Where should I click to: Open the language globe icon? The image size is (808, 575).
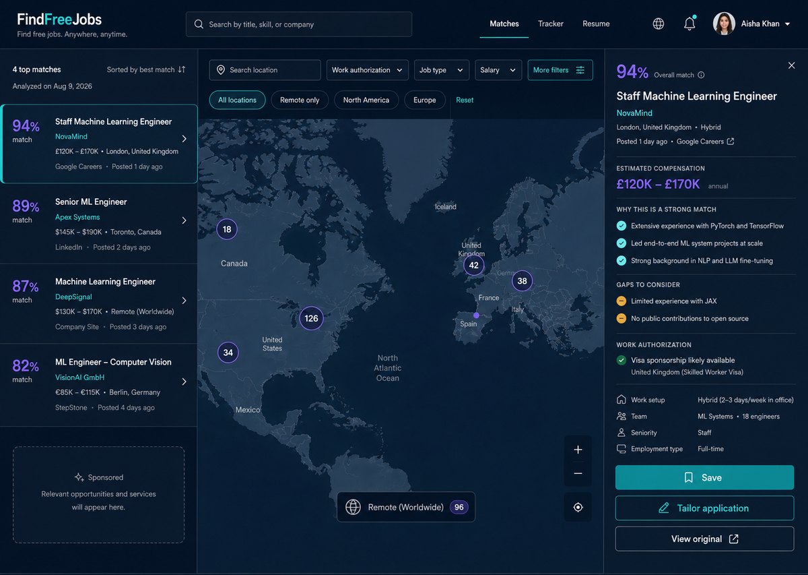click(x=659, y=24)
